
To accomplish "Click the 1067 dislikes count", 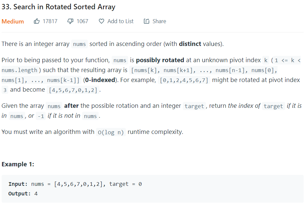I will 82,21.
